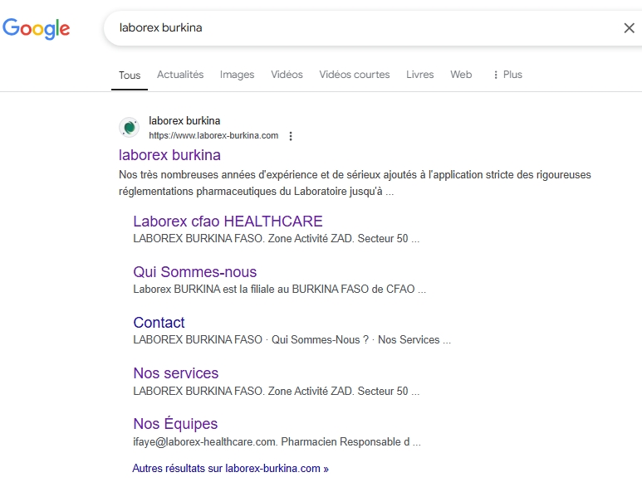
Task: Click Autres résultats sur laborex-burkina.com
Action: point(230,468)
